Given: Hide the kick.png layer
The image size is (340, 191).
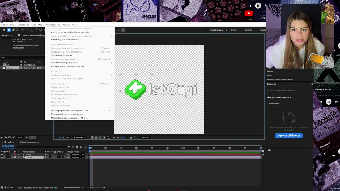Looking at the screenshot, I should 2,157.
